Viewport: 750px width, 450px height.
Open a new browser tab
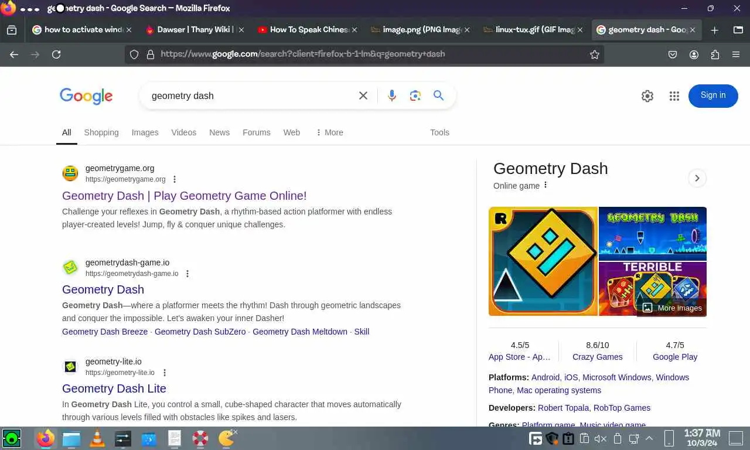tap(714, 30)
